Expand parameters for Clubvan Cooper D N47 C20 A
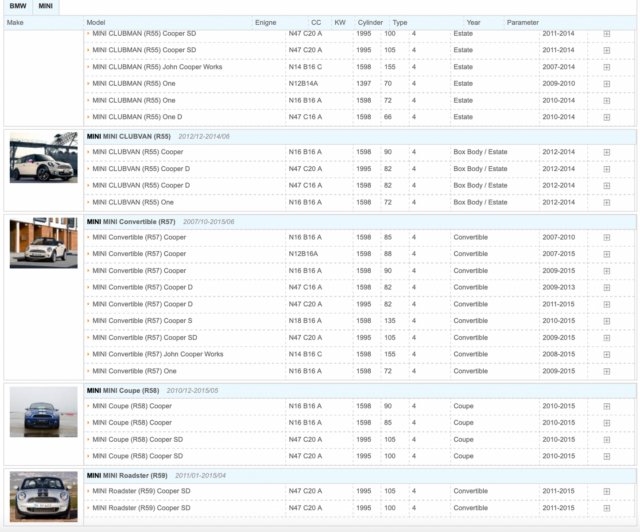The image size is (640, 532). [x=607, y=169]
